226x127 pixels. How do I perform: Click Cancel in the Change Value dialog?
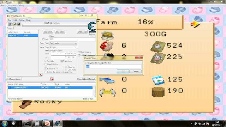pos(136,71)
